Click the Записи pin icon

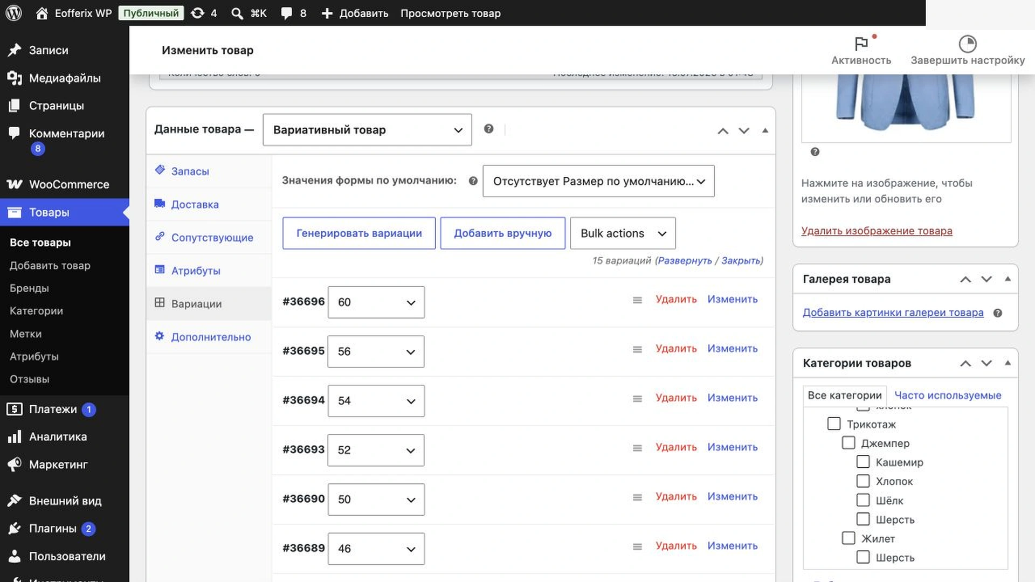15,50
